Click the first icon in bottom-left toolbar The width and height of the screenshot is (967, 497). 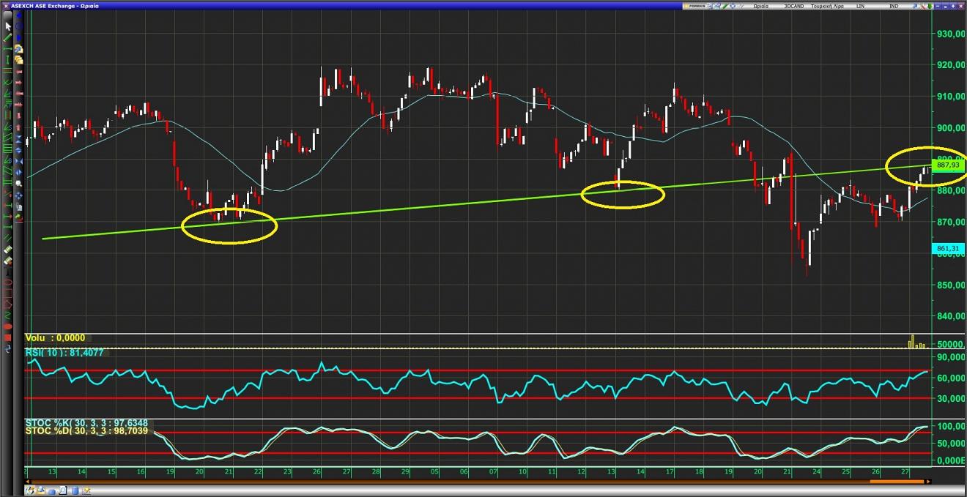[x=32, y=490]
